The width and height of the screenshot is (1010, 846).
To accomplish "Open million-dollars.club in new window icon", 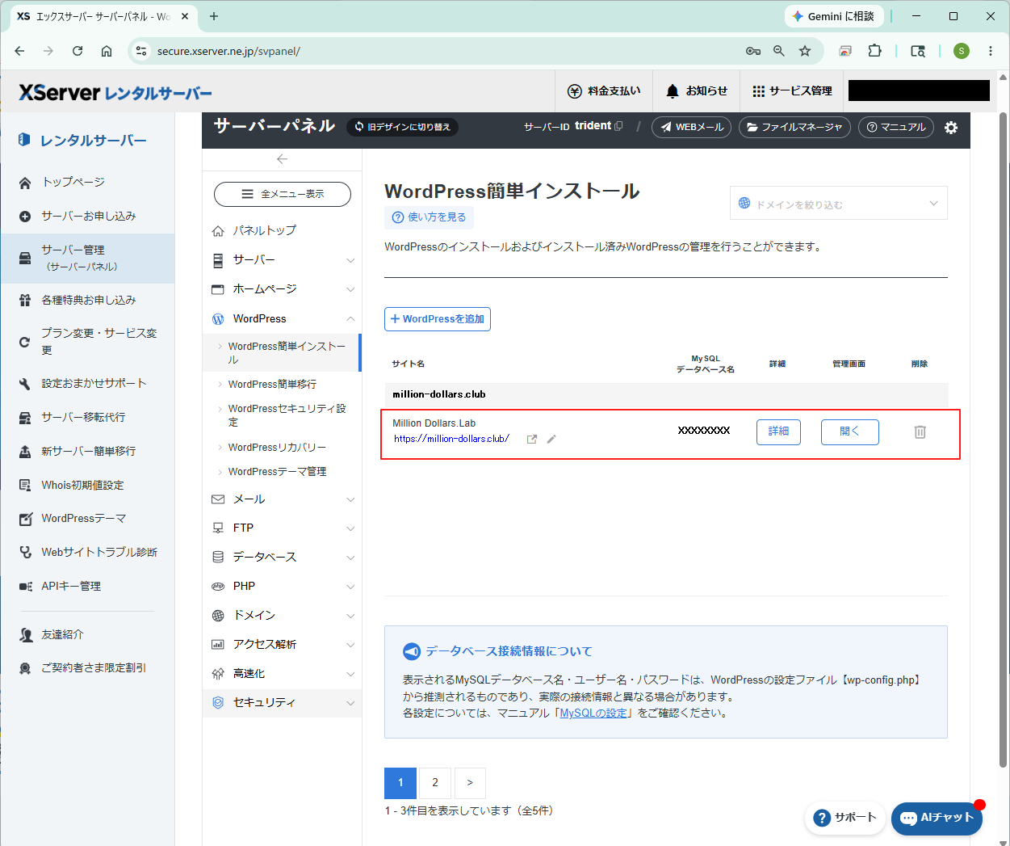I will coord(532,439).
